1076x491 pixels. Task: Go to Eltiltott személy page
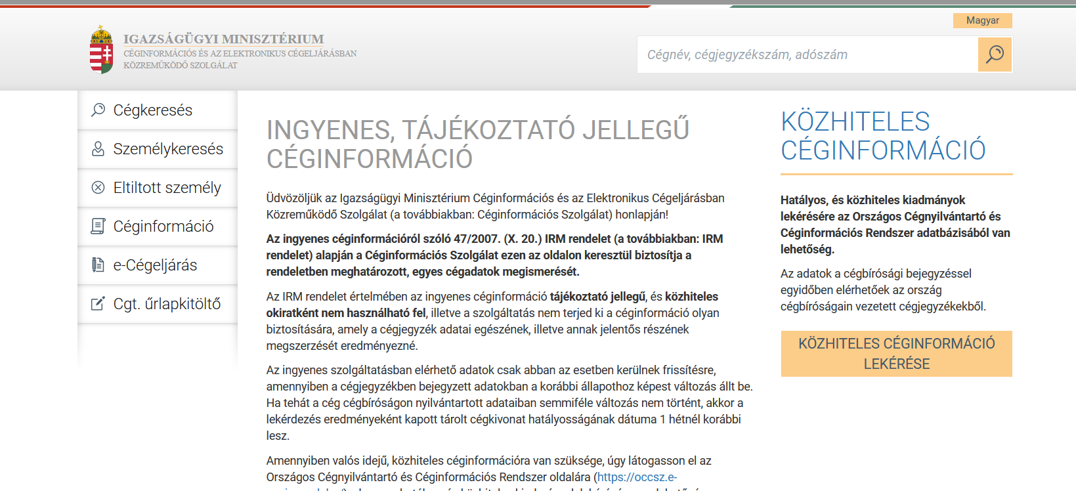click(167, 188)
